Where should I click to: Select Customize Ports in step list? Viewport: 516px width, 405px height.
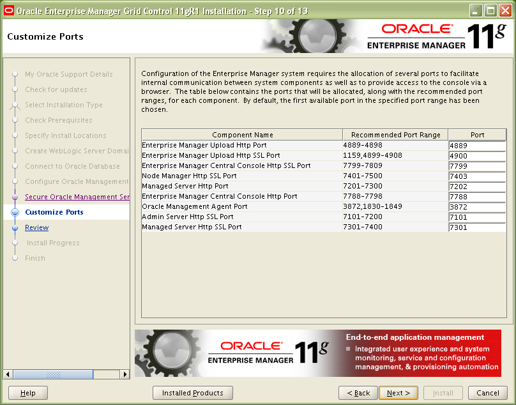54,212
